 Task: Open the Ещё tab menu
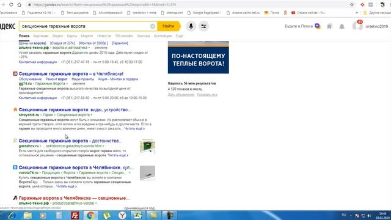(179, 36)
